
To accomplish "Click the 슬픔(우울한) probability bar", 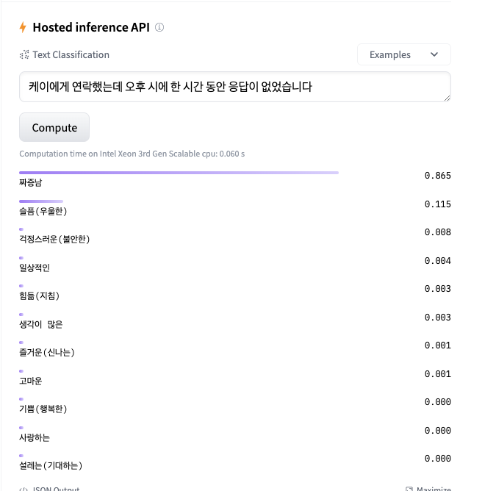I will click(41, 201).
